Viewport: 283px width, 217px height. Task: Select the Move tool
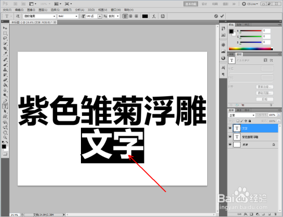tap(5, 28)
